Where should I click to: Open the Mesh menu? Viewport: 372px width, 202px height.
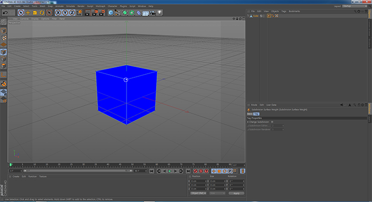pyautogui.click(x=42, y=6)
